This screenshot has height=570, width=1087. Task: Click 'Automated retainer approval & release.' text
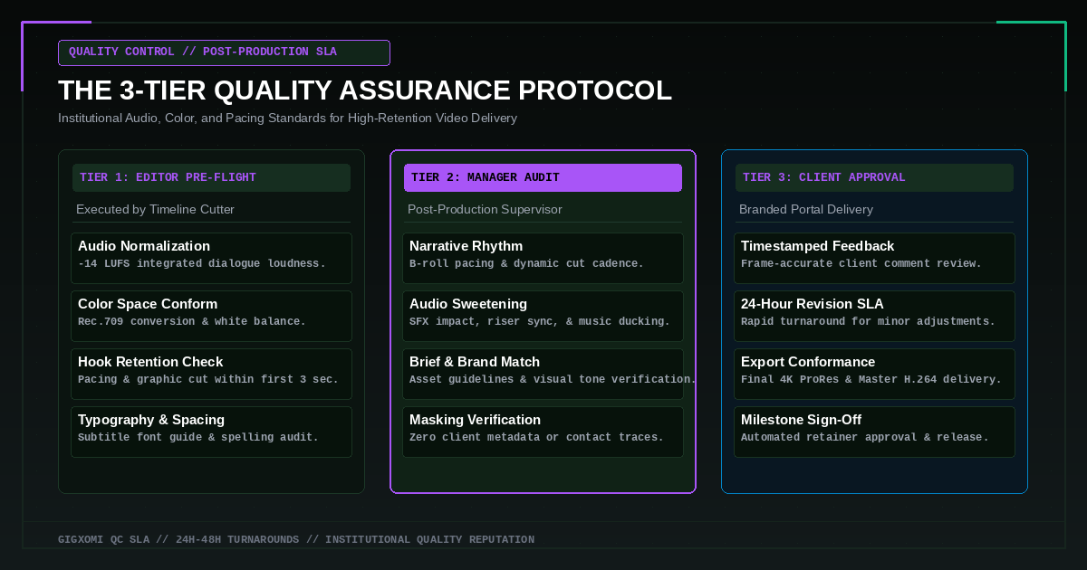tap(864, 437)
